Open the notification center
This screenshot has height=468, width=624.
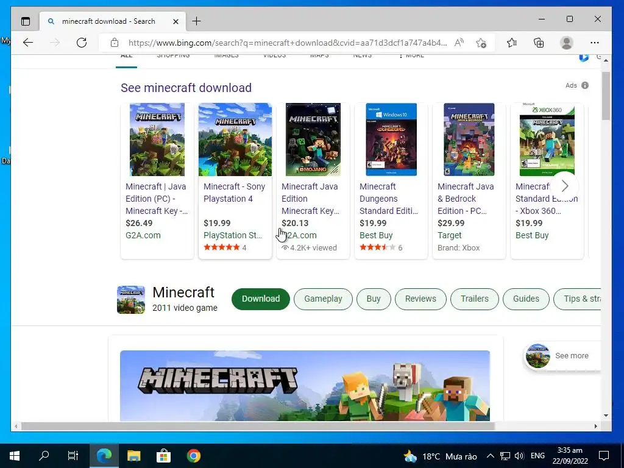coord(604,456)
